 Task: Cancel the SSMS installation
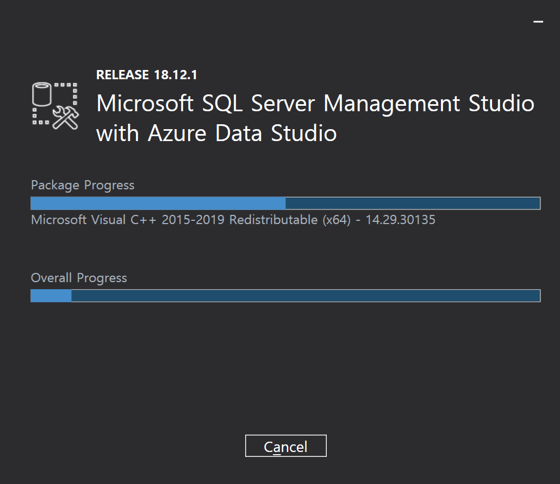pos(285,446)
